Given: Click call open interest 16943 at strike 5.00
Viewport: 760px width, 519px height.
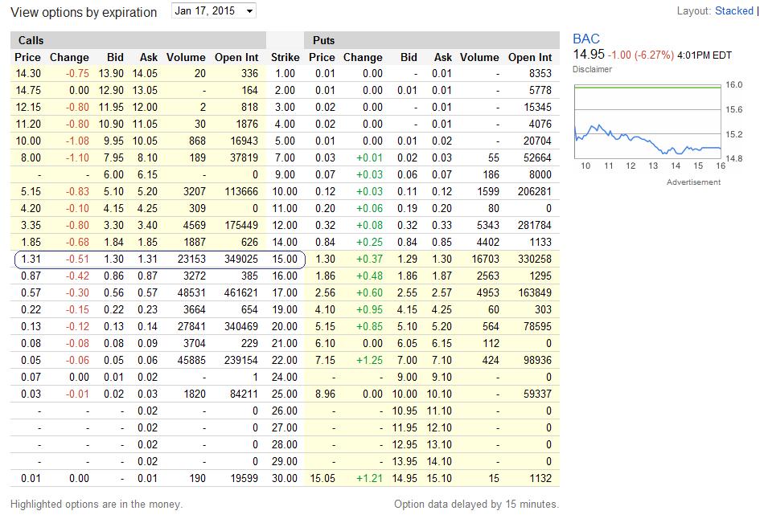Looking at the screenshot, I should point(244,141).
